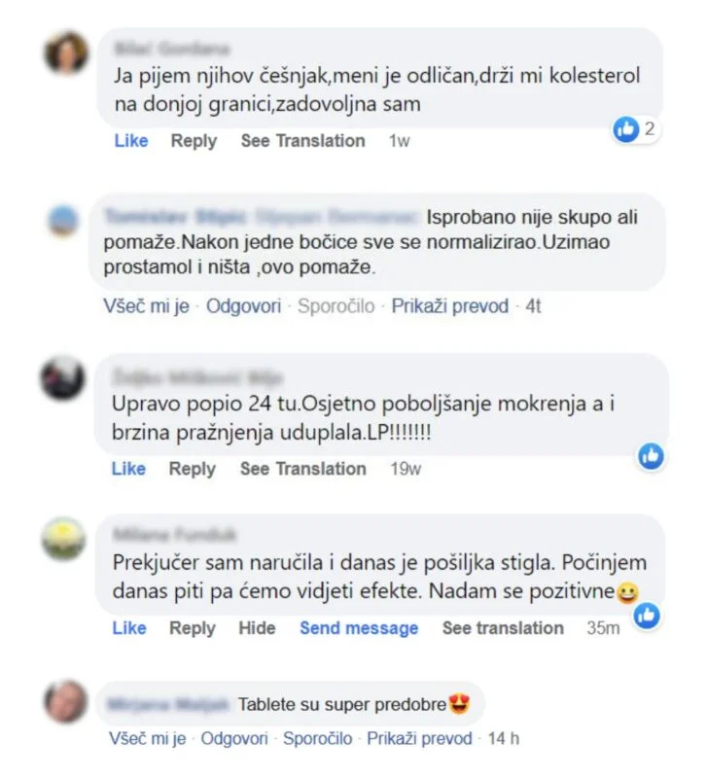Click 'See translation' next to the 35m timestamp

tap(503, 628)
